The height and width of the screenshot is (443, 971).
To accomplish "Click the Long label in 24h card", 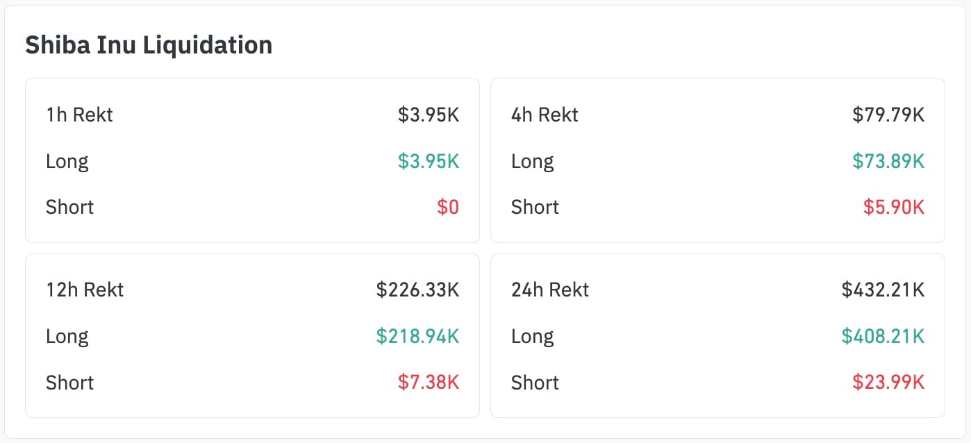I will click(x=533, y=336).
